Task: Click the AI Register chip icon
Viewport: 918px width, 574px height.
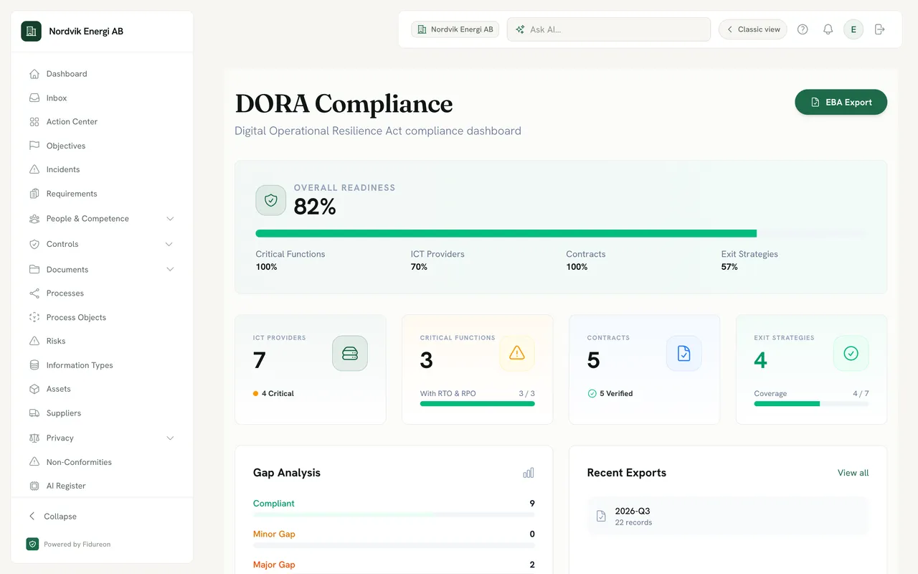Action: click(x=34, y=486)
